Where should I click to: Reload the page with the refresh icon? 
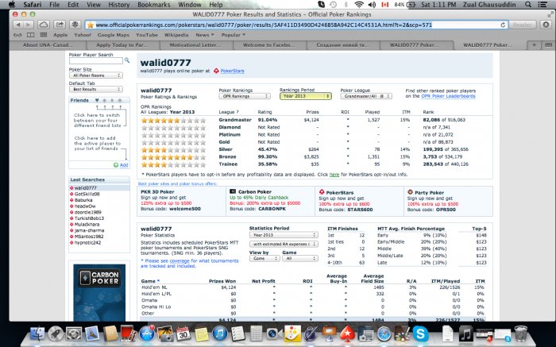point(503,25)
